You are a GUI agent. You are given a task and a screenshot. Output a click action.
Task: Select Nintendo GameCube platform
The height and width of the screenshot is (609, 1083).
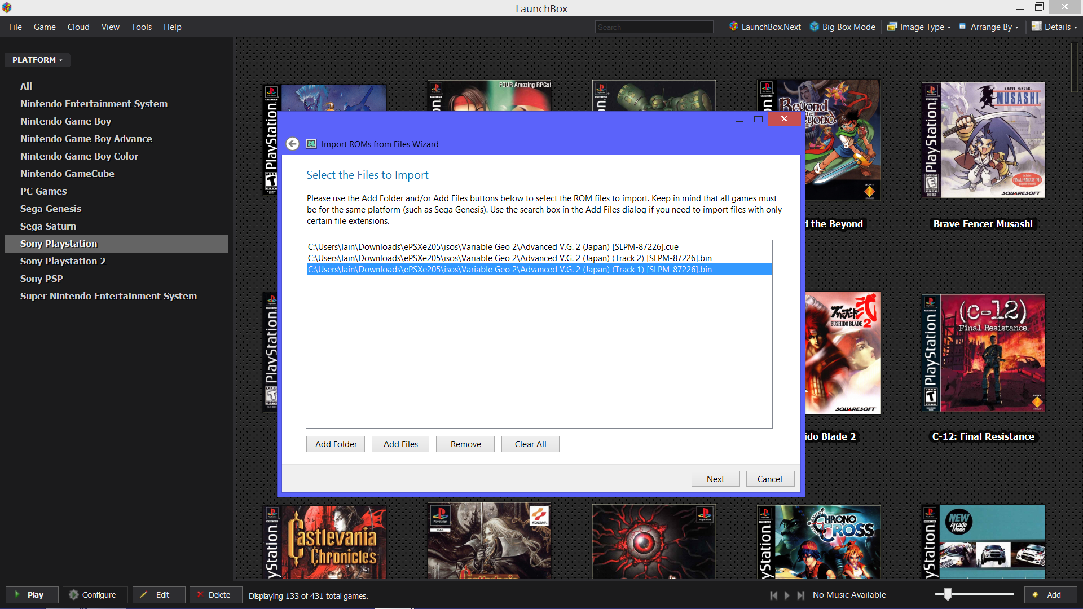pos(116,174)
